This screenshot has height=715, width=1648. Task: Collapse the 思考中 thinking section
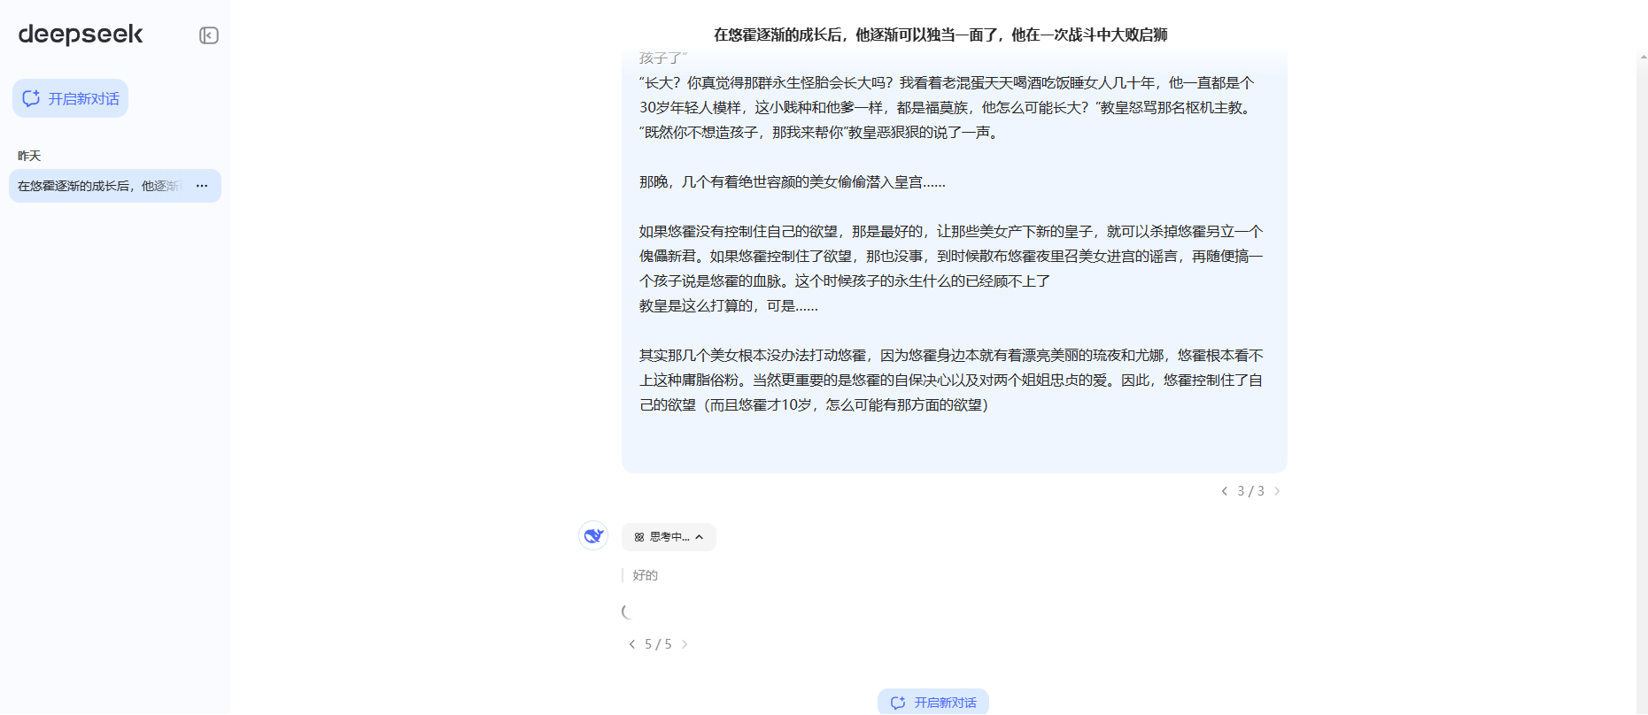[x=669, y=537]
